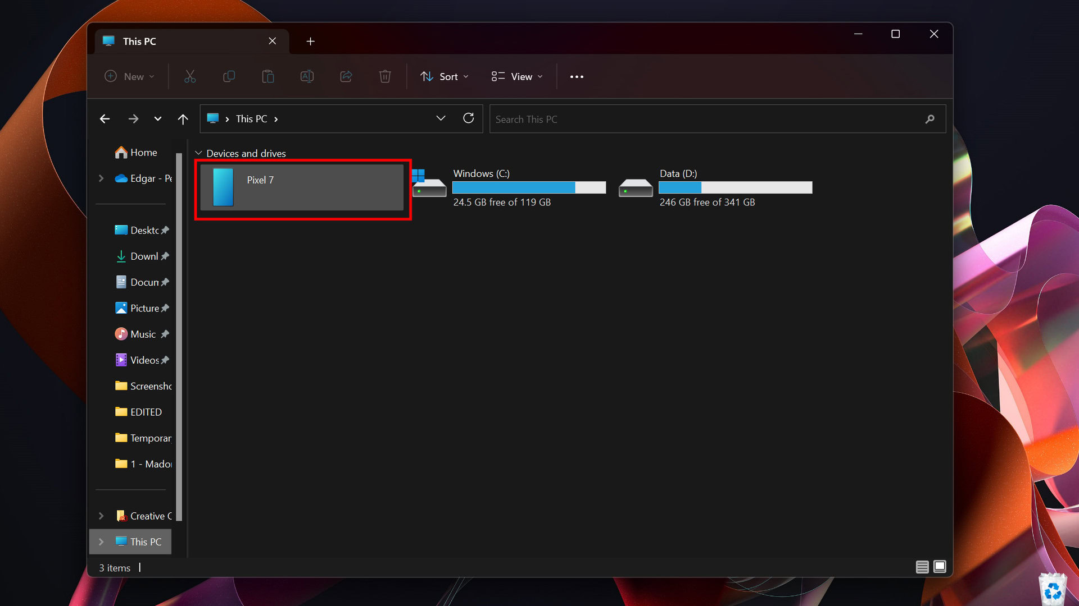Refresh the This PC view

point(468,118)
